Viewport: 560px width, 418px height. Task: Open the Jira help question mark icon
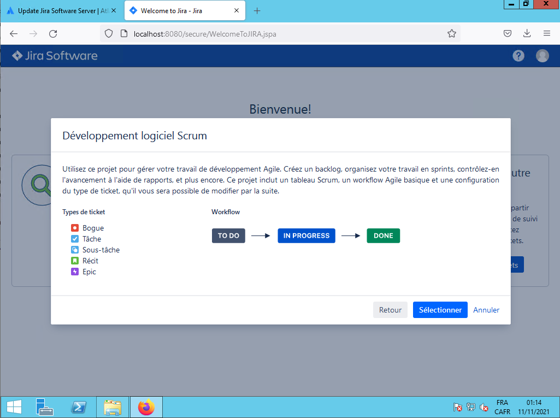click(518, 56)
